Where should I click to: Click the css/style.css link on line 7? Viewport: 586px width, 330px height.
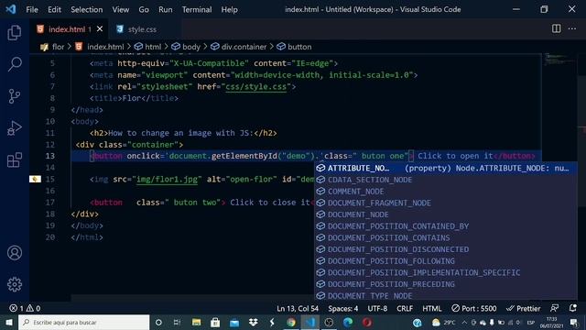coord(256,86)
